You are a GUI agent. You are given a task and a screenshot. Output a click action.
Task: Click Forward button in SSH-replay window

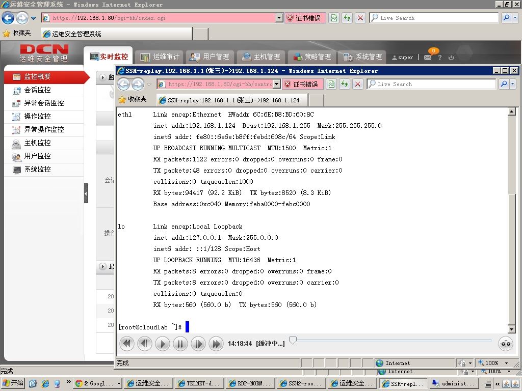[x=138, y=84]
